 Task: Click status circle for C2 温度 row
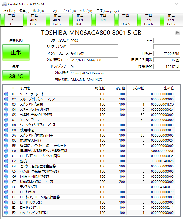tap(6, 161)
